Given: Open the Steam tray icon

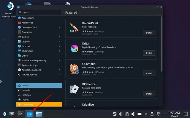Looking at the screenshot, I should pyautogui.click(x=115, y=114).
